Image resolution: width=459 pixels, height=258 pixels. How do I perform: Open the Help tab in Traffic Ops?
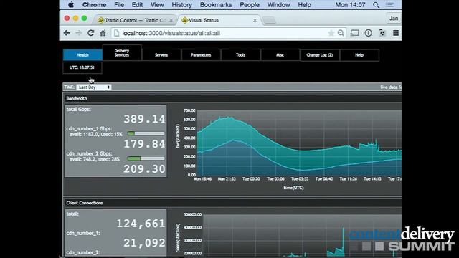tap(359, 55)
